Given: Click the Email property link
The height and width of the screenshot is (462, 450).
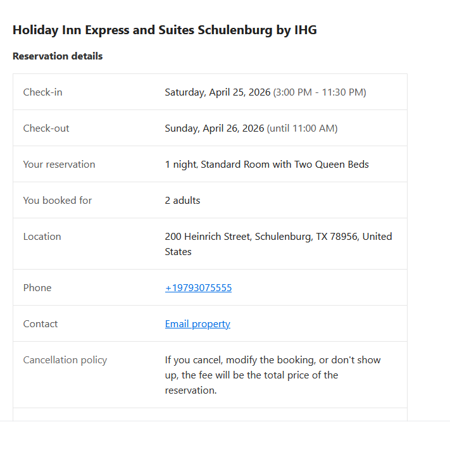Looking at the screenshot, I should [x=197, y=324].
